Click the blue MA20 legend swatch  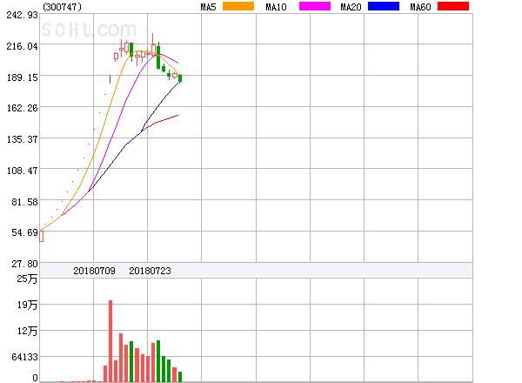384,6
